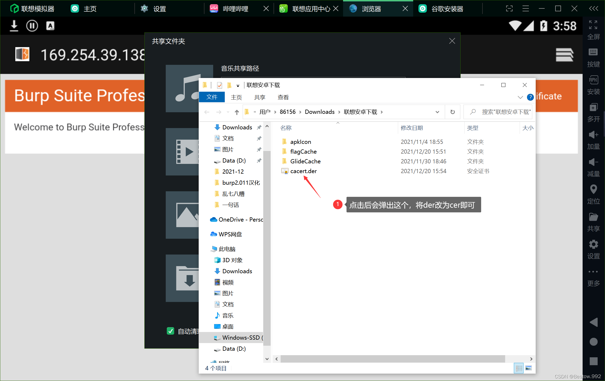
Task: Open the 共享 shared folder tool
Action: pyautogui.click(x=593, y=217)
